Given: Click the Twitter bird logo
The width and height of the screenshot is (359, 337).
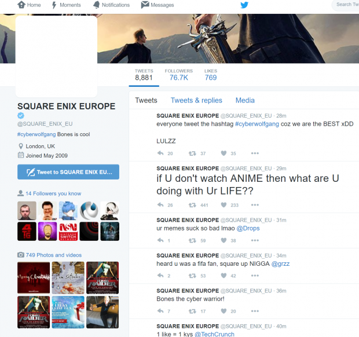Looking at the screenshot, I should point(244,5).
